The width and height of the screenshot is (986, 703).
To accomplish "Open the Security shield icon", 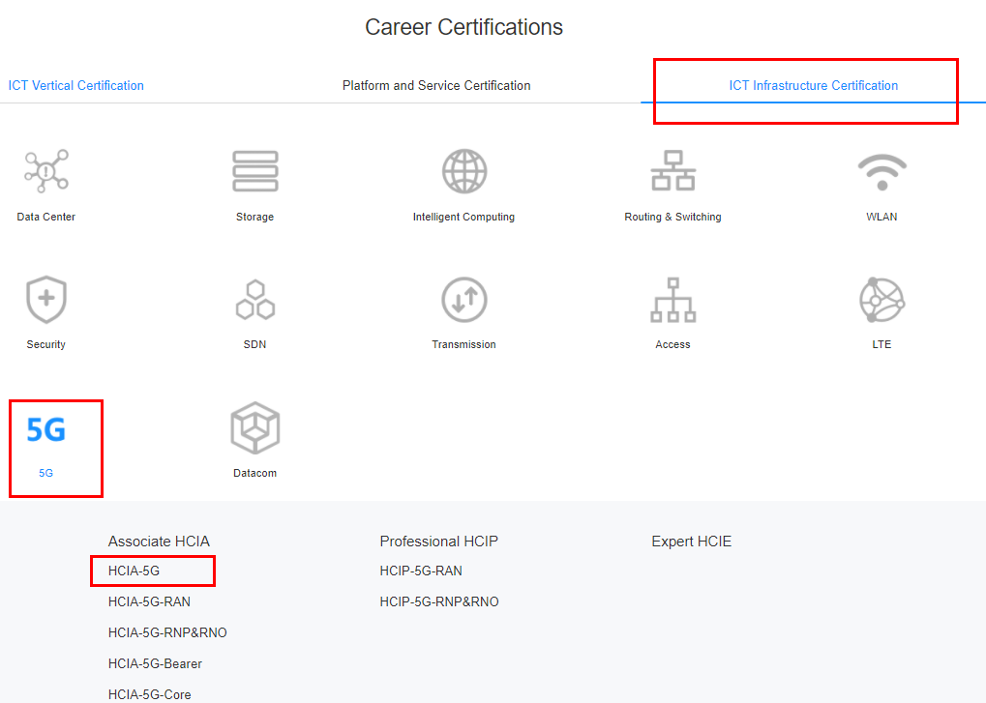I will click(45, 300).
